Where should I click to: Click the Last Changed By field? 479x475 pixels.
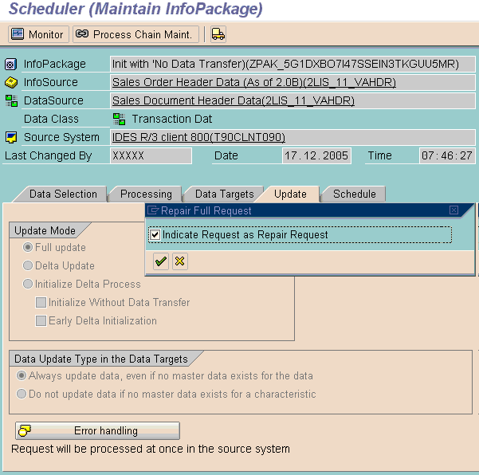(x=151, y=155)
